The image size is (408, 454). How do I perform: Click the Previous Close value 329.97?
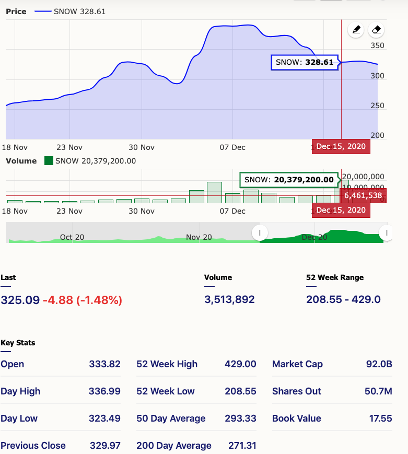click(x=105, y=445)
